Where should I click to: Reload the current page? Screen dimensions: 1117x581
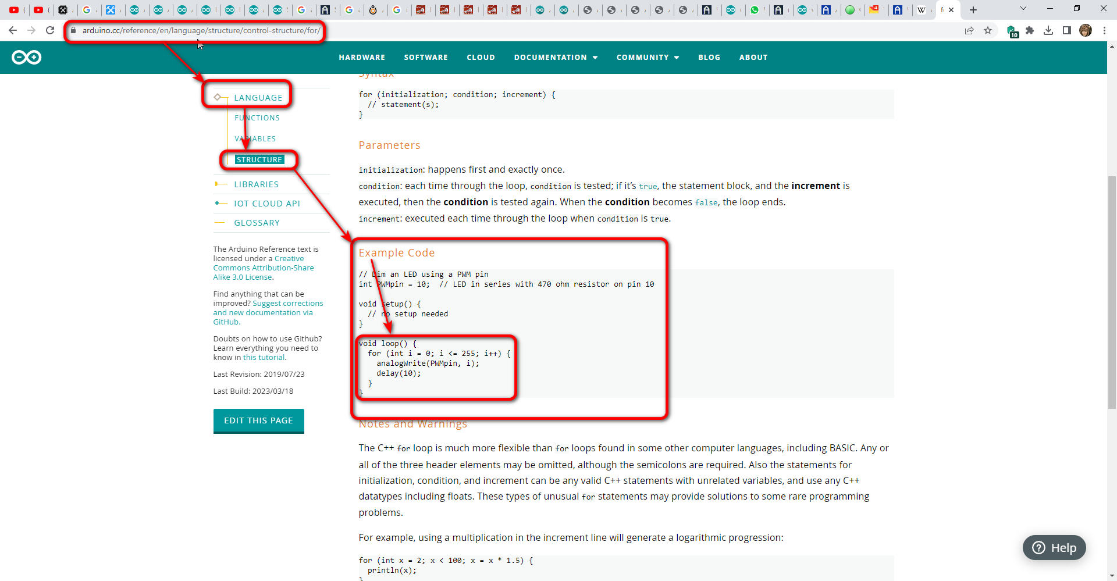coord(50,30)
